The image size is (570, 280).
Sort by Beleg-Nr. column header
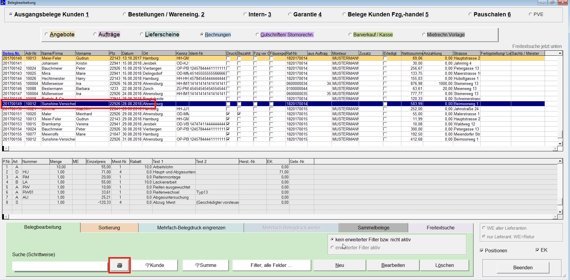pyautogui.click(x=13, y=53)
